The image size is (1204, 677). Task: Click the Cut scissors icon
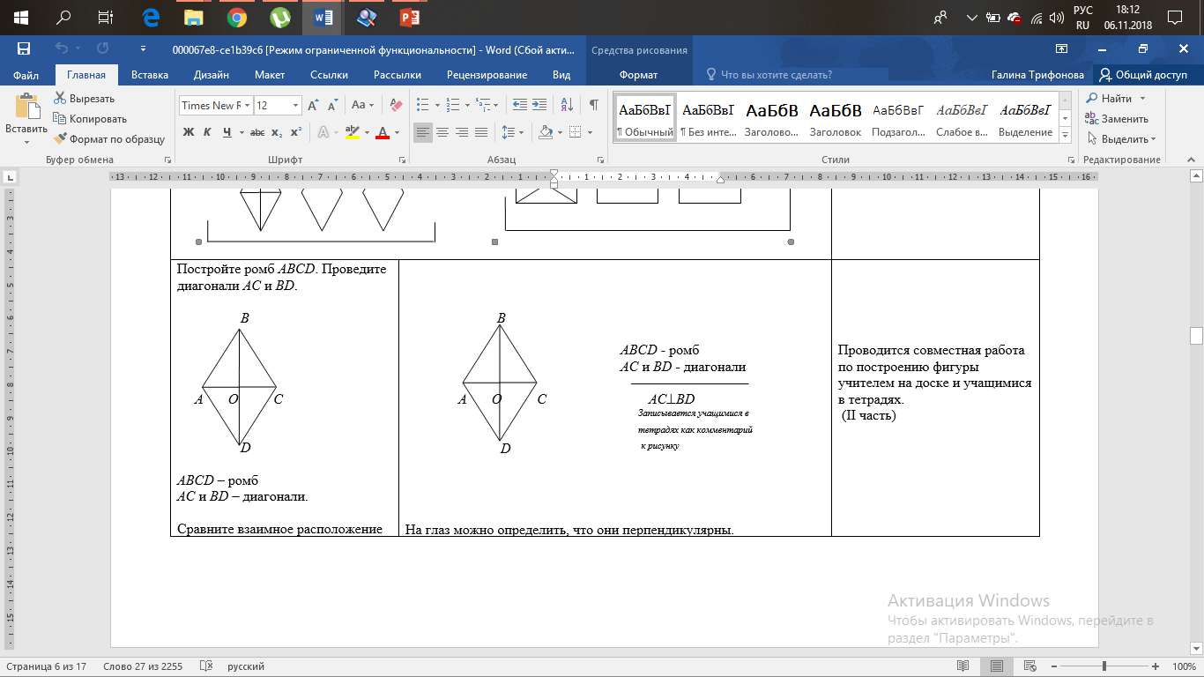tap(60, 98)
